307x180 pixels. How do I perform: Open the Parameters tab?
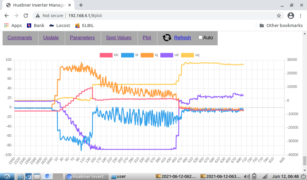click(x=82, y=37)
